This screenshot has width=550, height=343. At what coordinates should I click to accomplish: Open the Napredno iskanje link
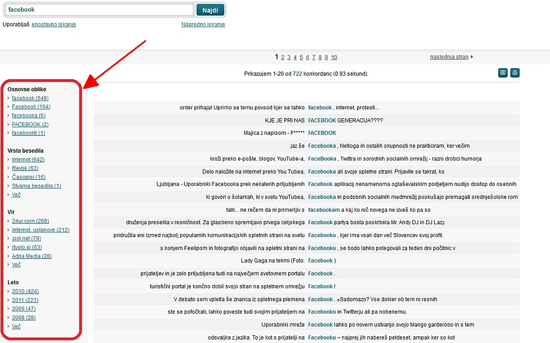tap(203, 25)
